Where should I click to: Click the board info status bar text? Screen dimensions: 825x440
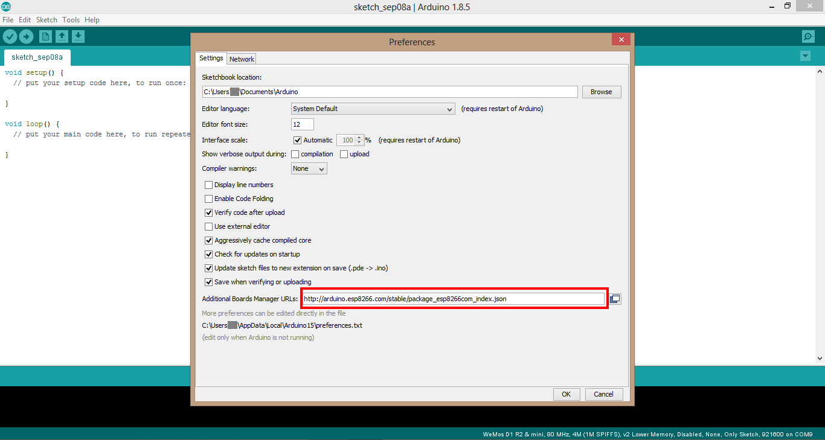tap(649, 434)
